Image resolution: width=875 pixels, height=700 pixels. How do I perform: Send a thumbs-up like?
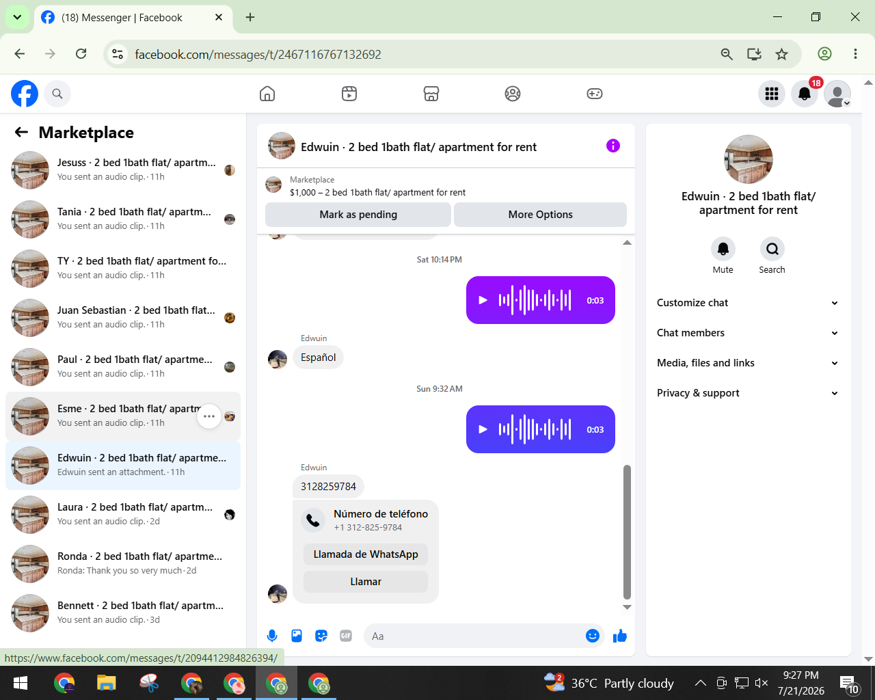point(620,636)
